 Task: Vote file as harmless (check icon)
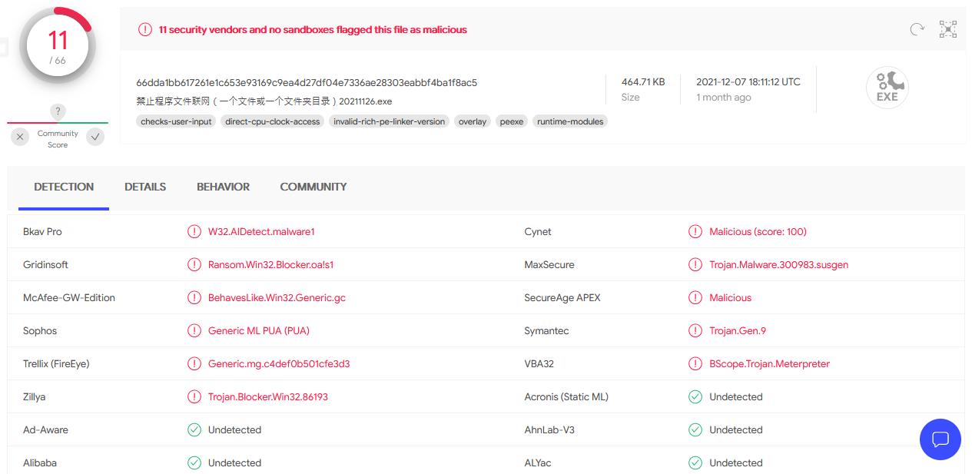[95, 137]
